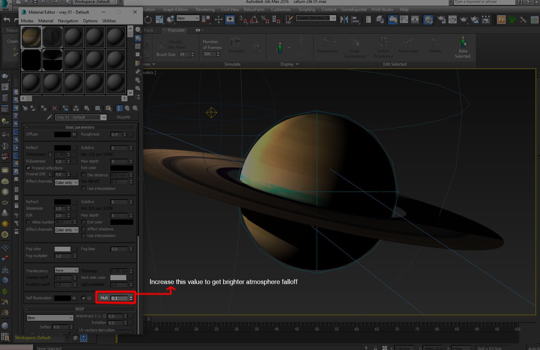
Task: Open the Translucency type dropdown
Action: [x=67, y=270]
